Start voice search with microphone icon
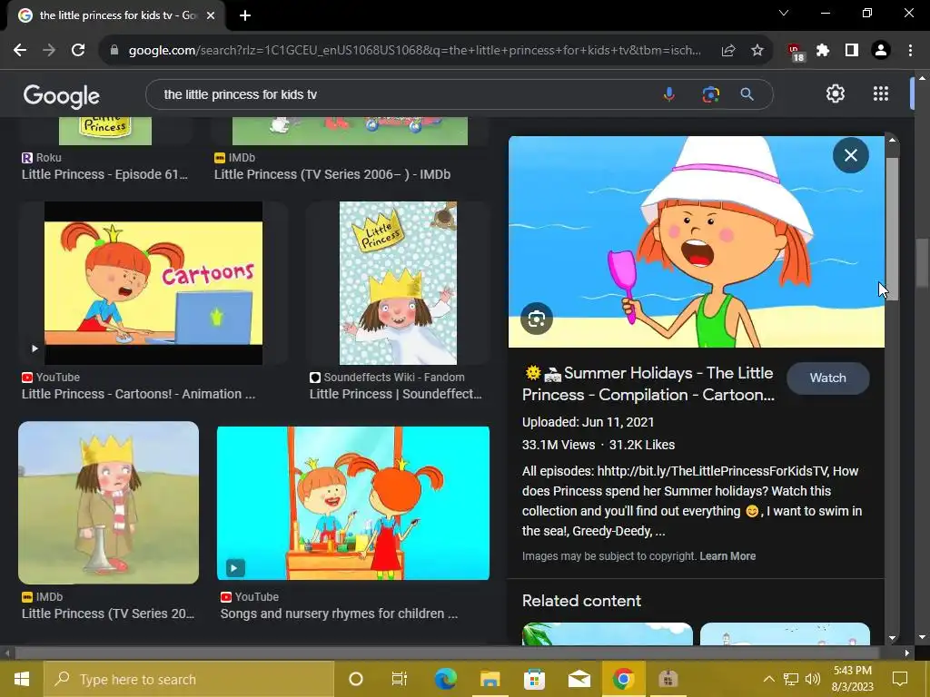Screen dimensions: 930x697 tap(669, 94)
